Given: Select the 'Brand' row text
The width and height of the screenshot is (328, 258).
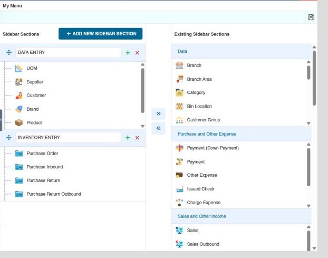Looking at the screenshot, I should (32, 109).
